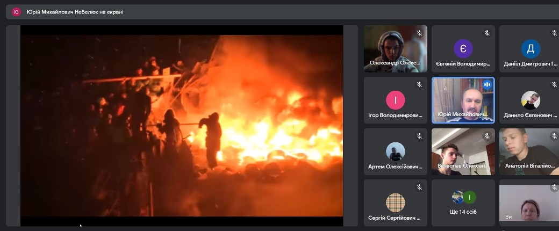This screenshot has height=231, width=559.
Task: Click the muted mic icon on Сергій's tile
Action: pos(419,187)
